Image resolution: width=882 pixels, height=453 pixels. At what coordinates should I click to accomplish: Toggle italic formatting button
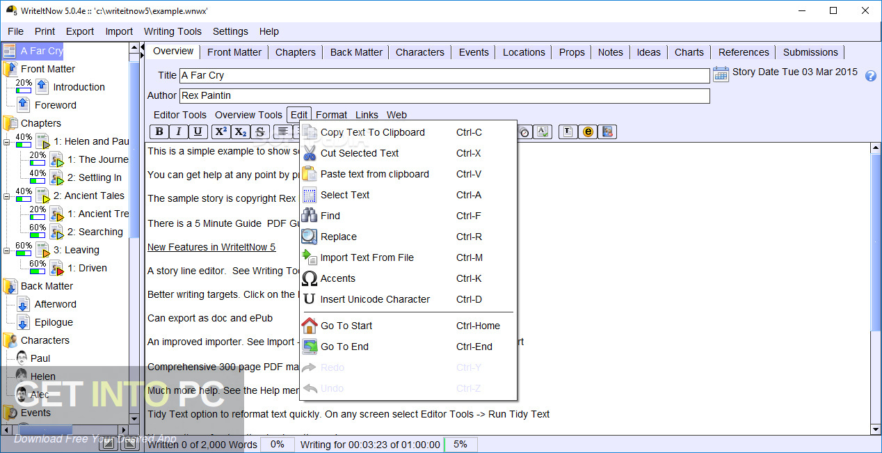click(x=179, y=132)
